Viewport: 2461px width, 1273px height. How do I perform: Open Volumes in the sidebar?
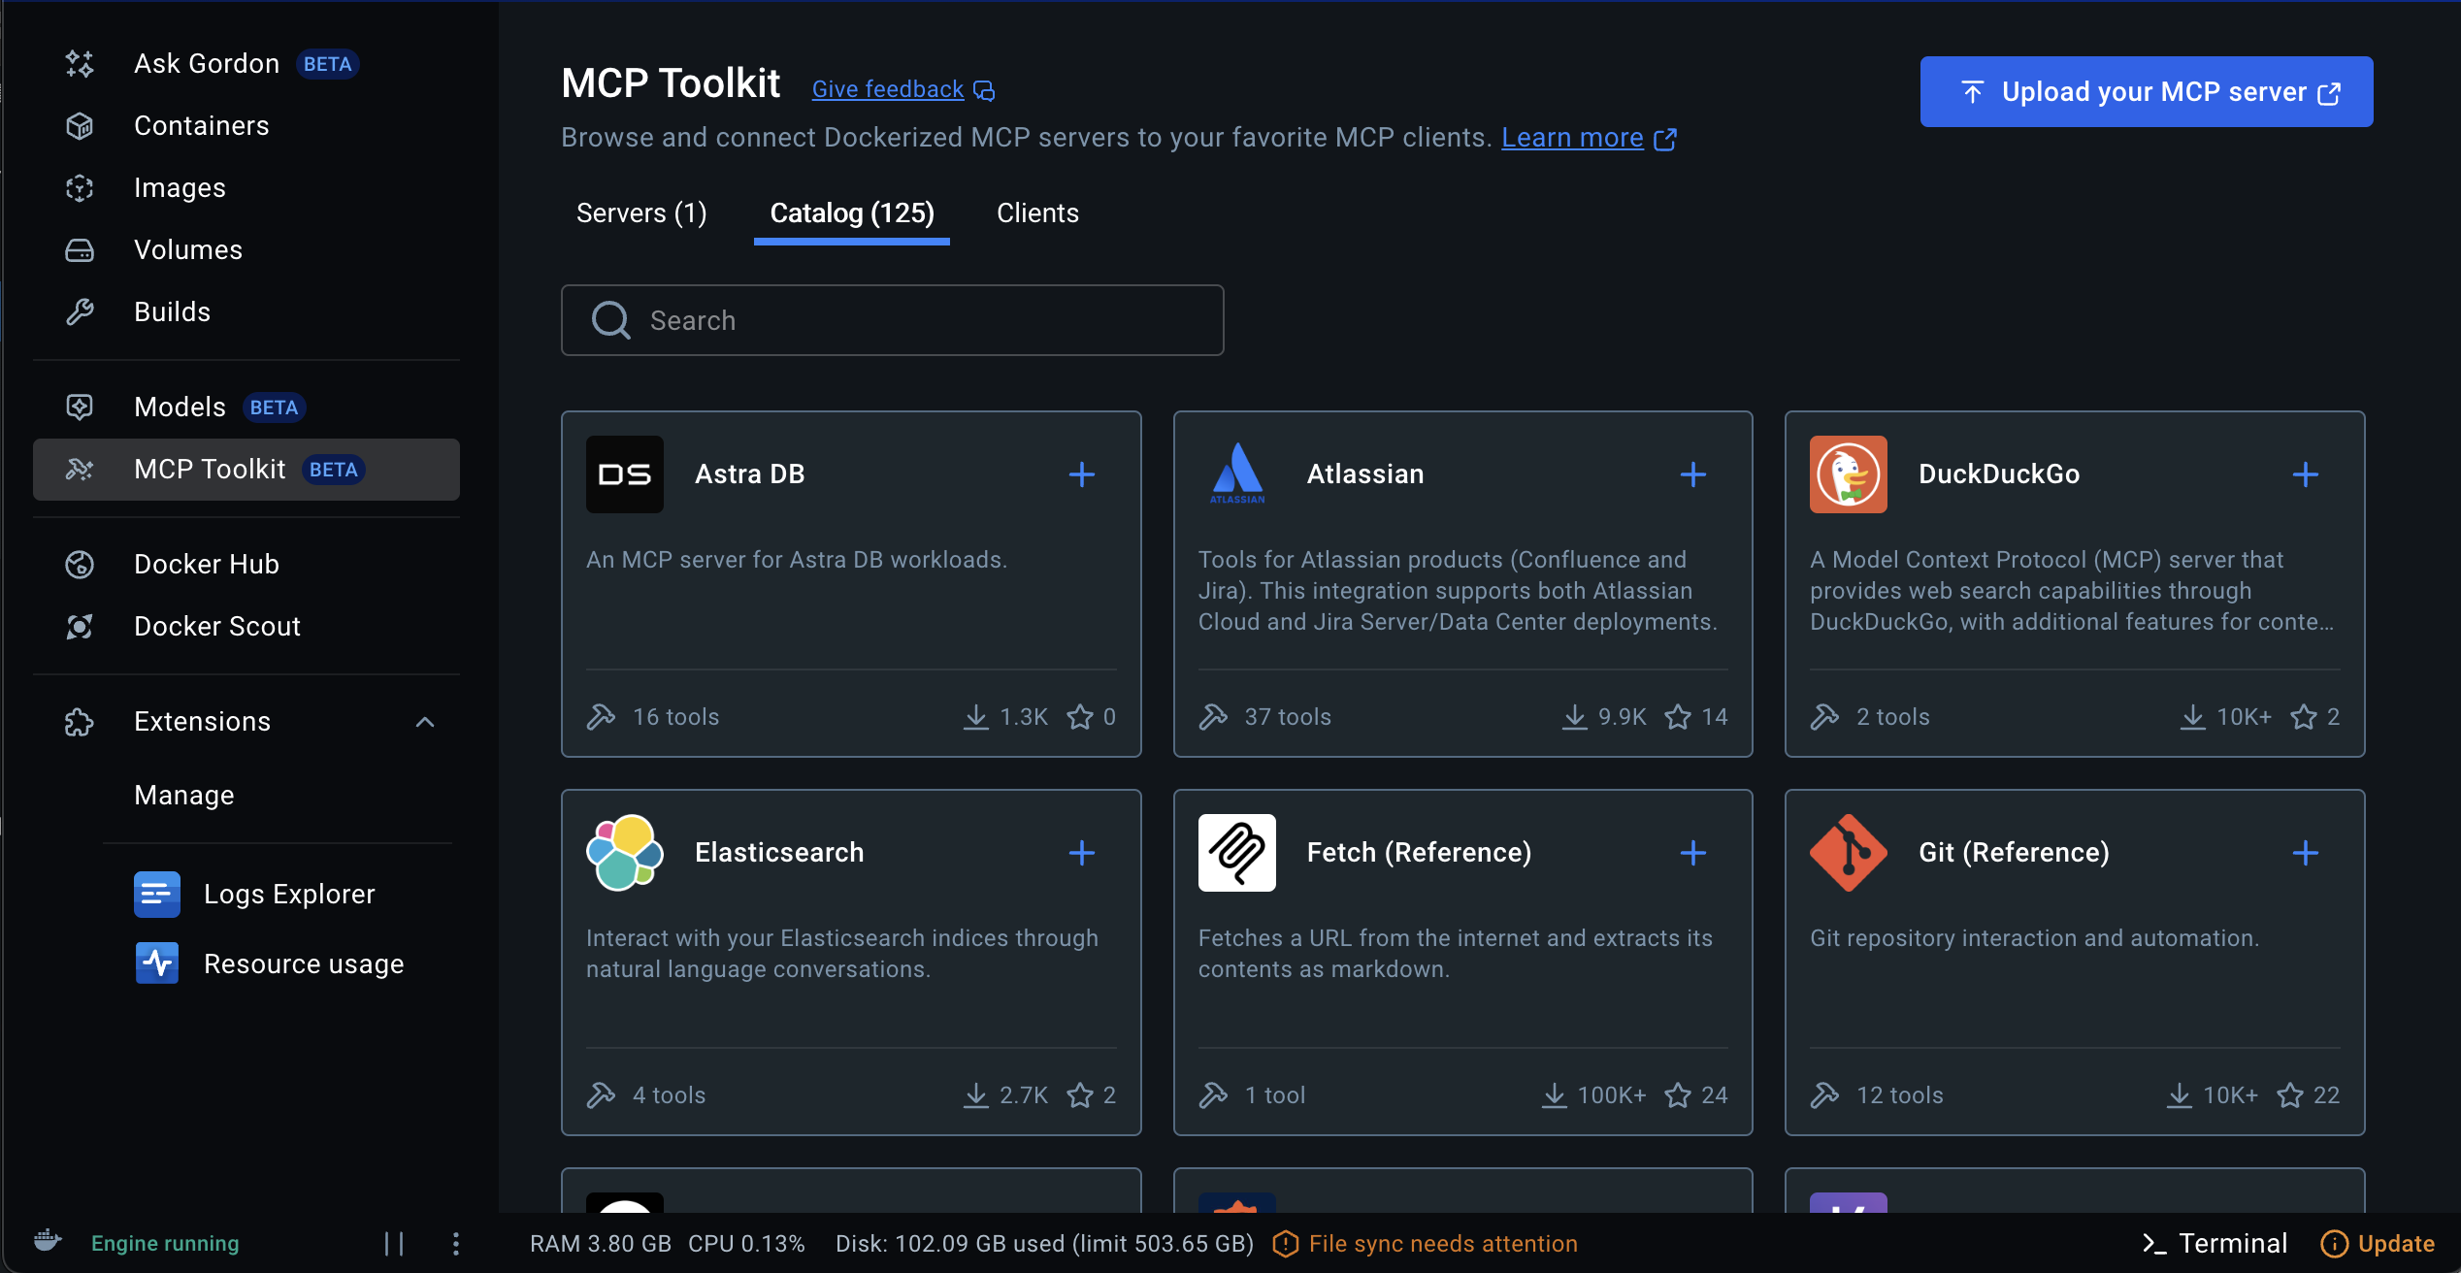click(246, 250)
